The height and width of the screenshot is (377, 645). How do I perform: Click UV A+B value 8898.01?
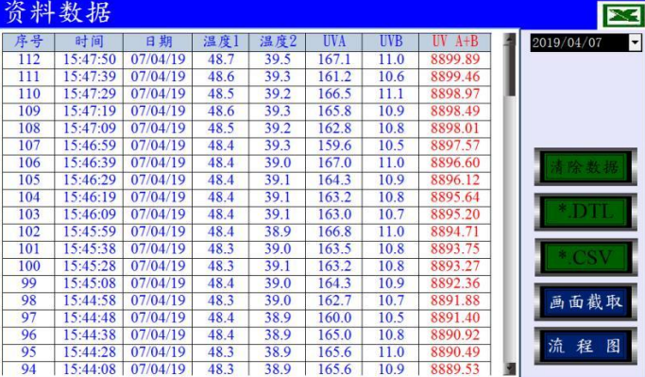tap(455, 129)
